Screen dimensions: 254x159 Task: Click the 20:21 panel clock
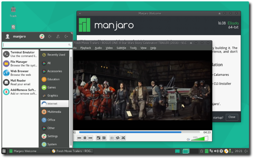point(238,151)
